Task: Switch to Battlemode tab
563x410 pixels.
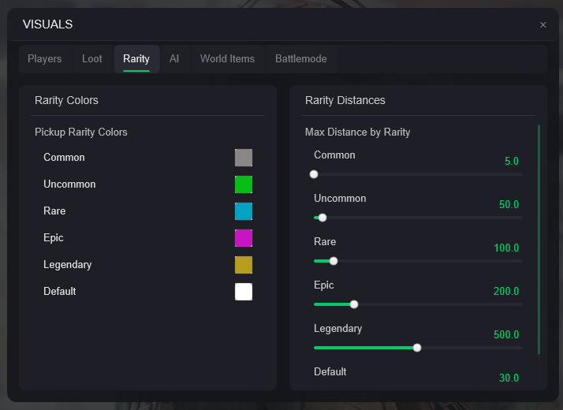Action: coord(300,59)
